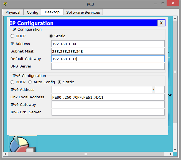The image size is (181, 160).
Task: Click the vertical scrollbar up arrow
Action: coord(175,18)
